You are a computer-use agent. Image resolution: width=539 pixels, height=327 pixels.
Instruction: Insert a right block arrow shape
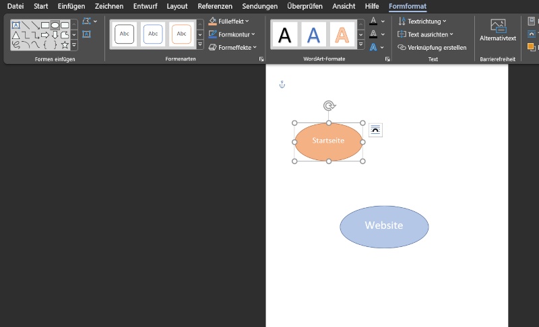pos(45,35)
